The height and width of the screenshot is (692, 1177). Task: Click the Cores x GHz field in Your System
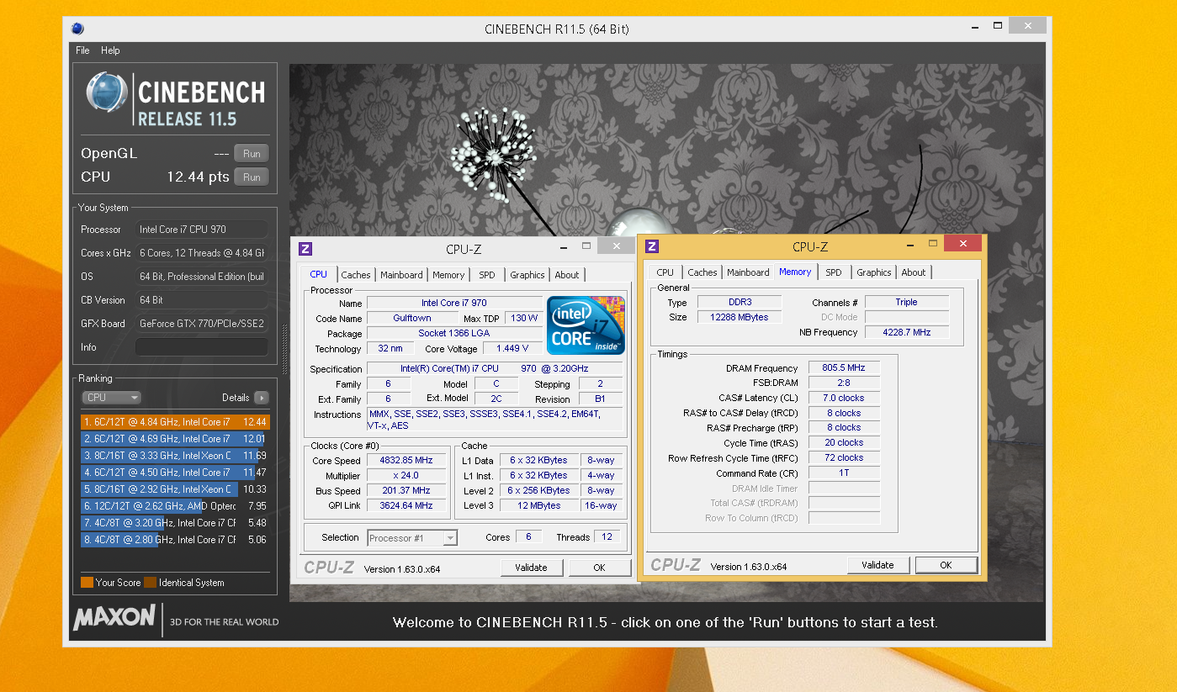(201, 253)
